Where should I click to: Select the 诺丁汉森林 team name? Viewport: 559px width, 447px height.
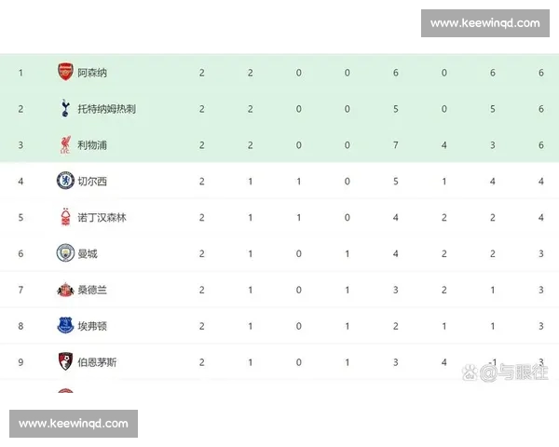click(102, 217)
